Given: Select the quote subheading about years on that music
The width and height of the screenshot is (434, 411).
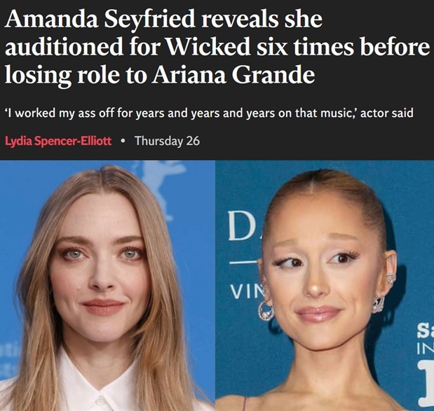Looking at the screenshot, I should tap(209, 113).
